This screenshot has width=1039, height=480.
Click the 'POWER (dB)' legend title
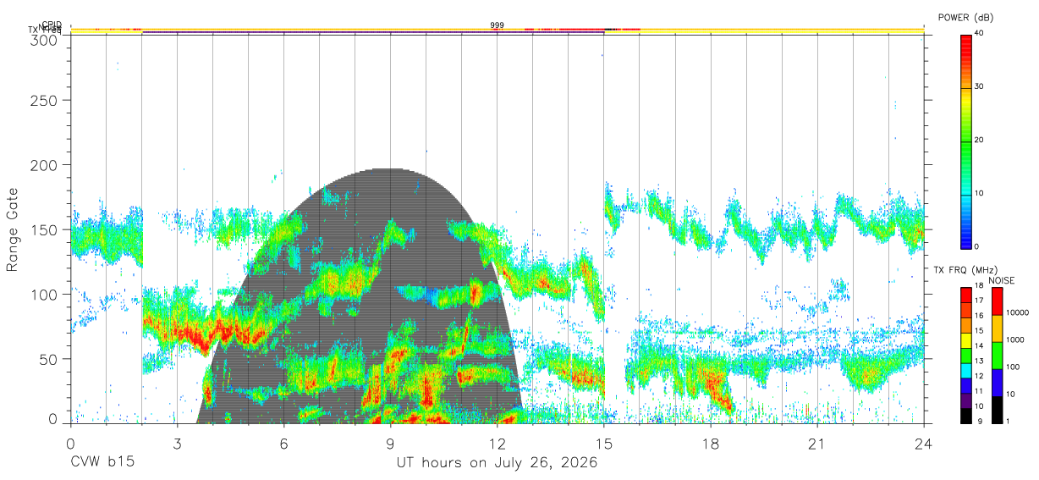click(x=966, y=17)
